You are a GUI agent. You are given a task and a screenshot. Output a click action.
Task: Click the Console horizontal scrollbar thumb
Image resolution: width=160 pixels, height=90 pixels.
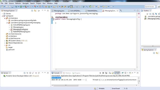point(66,85)
